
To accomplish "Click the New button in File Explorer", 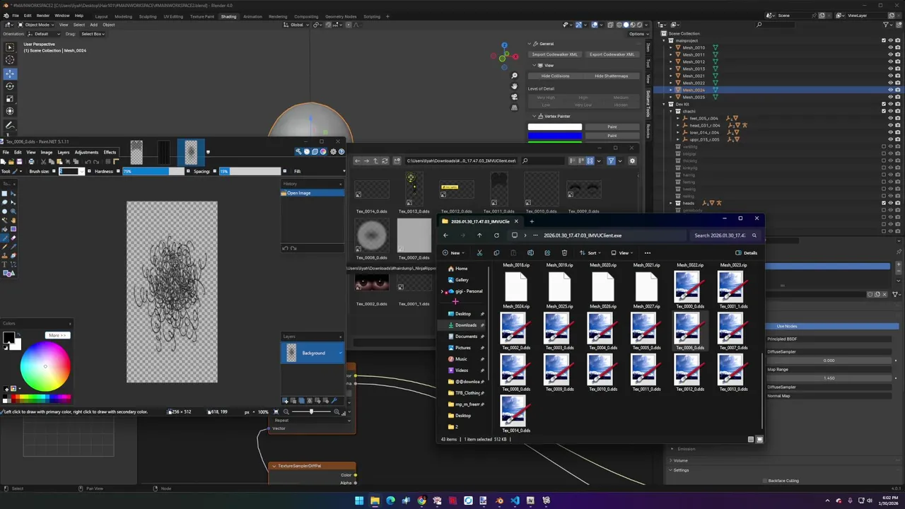I will pos(453,253).
